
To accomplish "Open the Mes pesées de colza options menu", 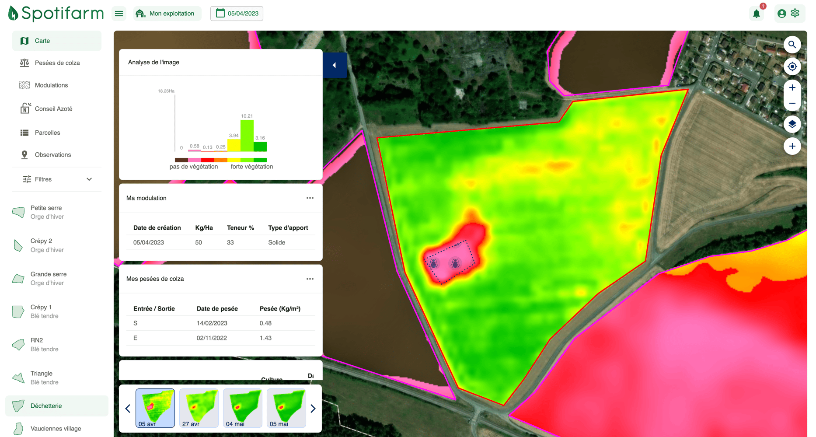I will (x=310, y=279).
